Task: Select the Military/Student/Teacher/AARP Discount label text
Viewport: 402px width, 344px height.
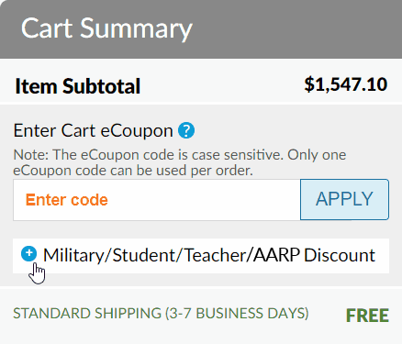Action: click(209, 255)
